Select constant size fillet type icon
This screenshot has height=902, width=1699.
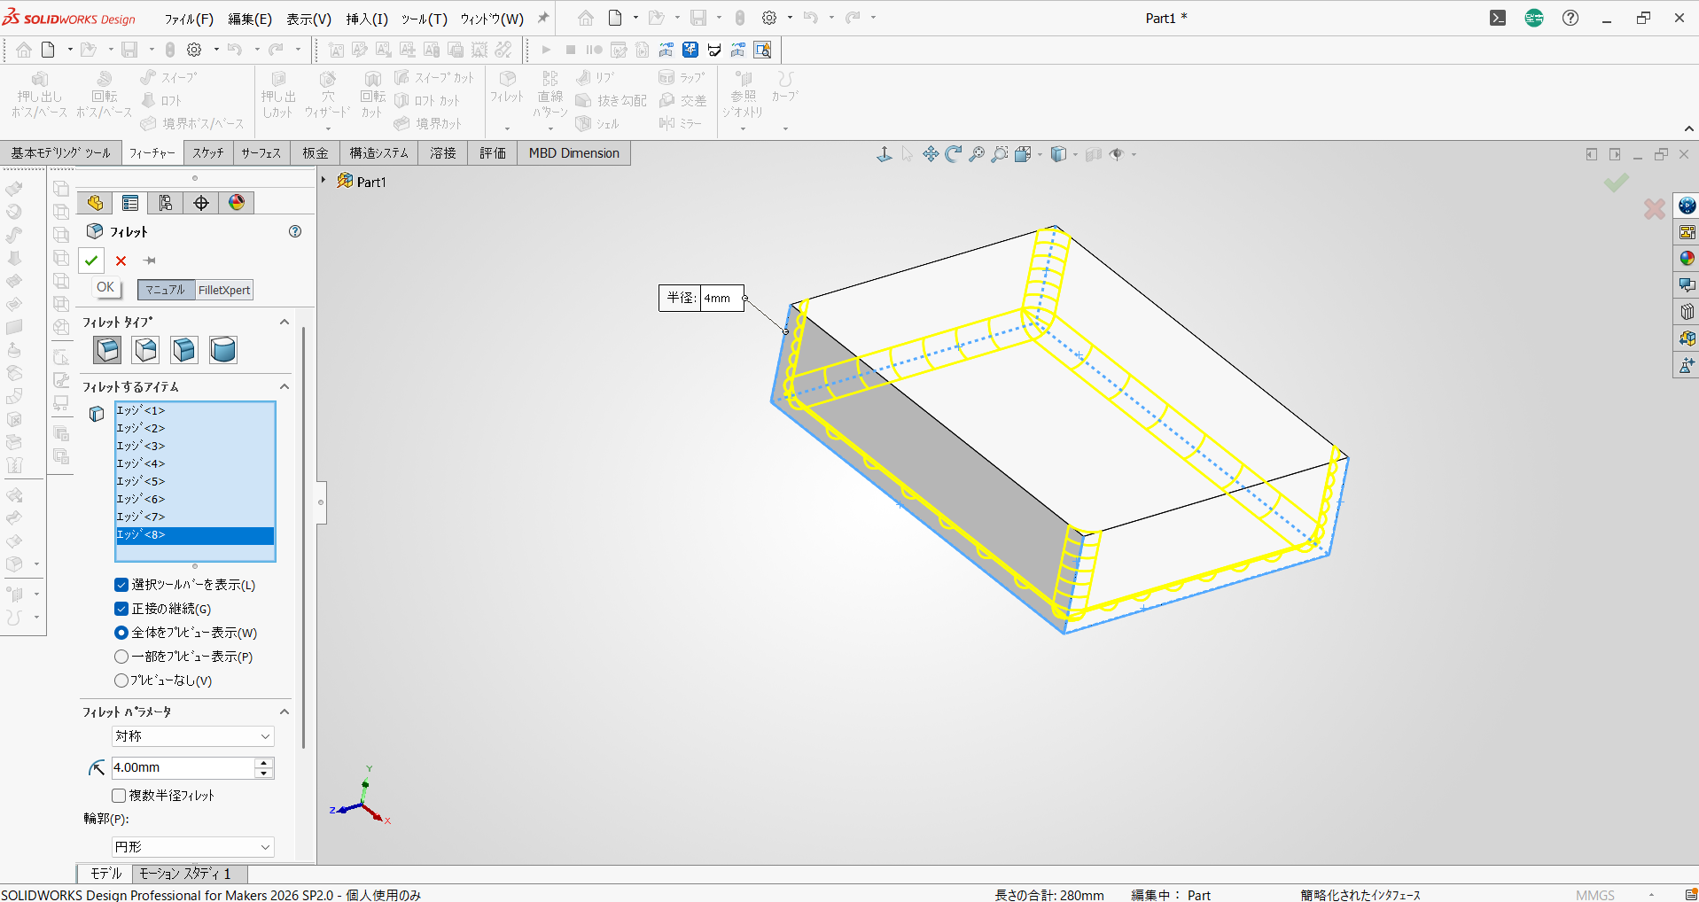point(107,350)
